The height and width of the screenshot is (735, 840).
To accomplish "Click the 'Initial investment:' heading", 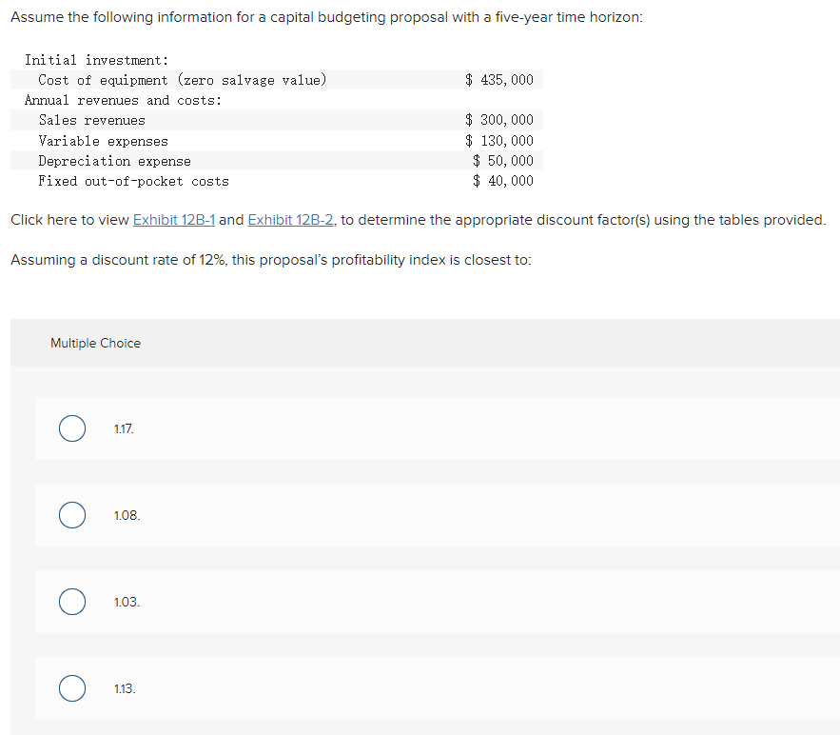I will tap(96, 60).
